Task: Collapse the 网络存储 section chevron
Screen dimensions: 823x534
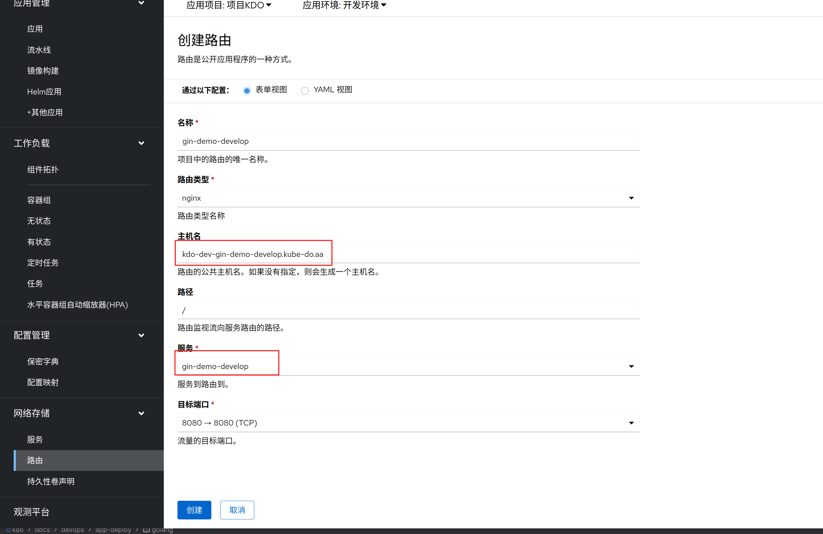Action: point(141,413)
